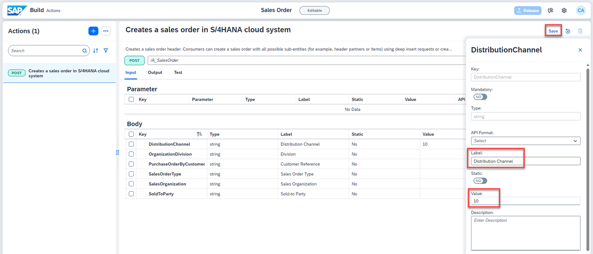
Task: Switch to the Input tab
Action: tap(131, 73)
